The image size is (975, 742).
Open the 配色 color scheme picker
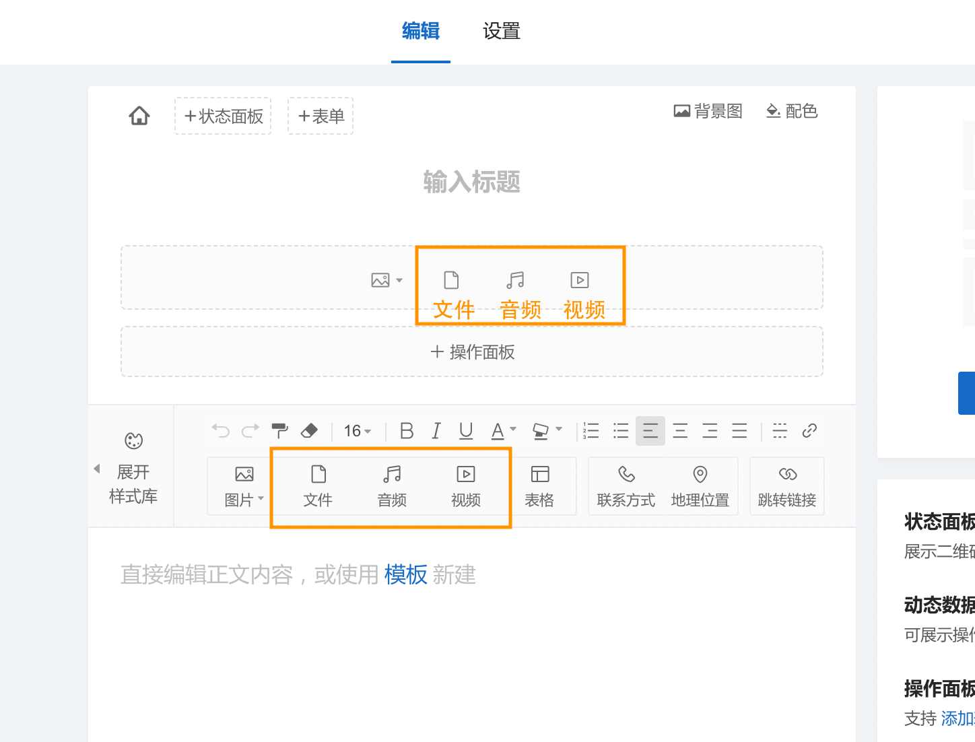click(x=792, y=111)
